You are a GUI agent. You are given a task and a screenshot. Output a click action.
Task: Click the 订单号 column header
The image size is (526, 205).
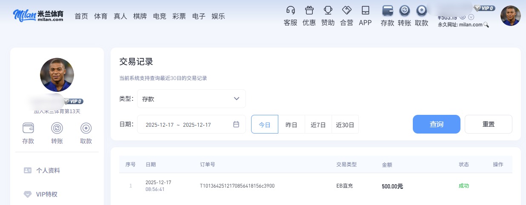[x=207, y=164]
